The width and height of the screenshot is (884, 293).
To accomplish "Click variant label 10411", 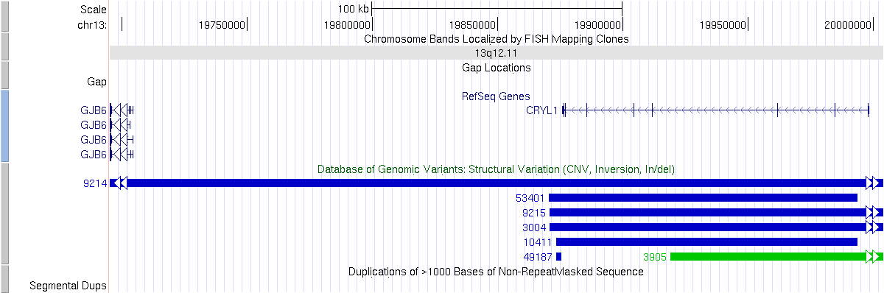I will coord(538,242).
